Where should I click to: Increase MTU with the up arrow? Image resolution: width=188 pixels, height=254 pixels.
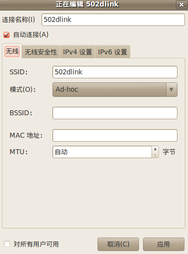point(155,149)
